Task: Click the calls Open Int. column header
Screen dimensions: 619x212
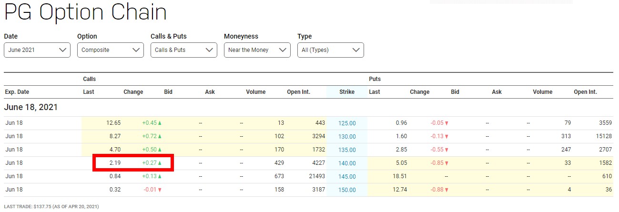Action: click(298, 92)
